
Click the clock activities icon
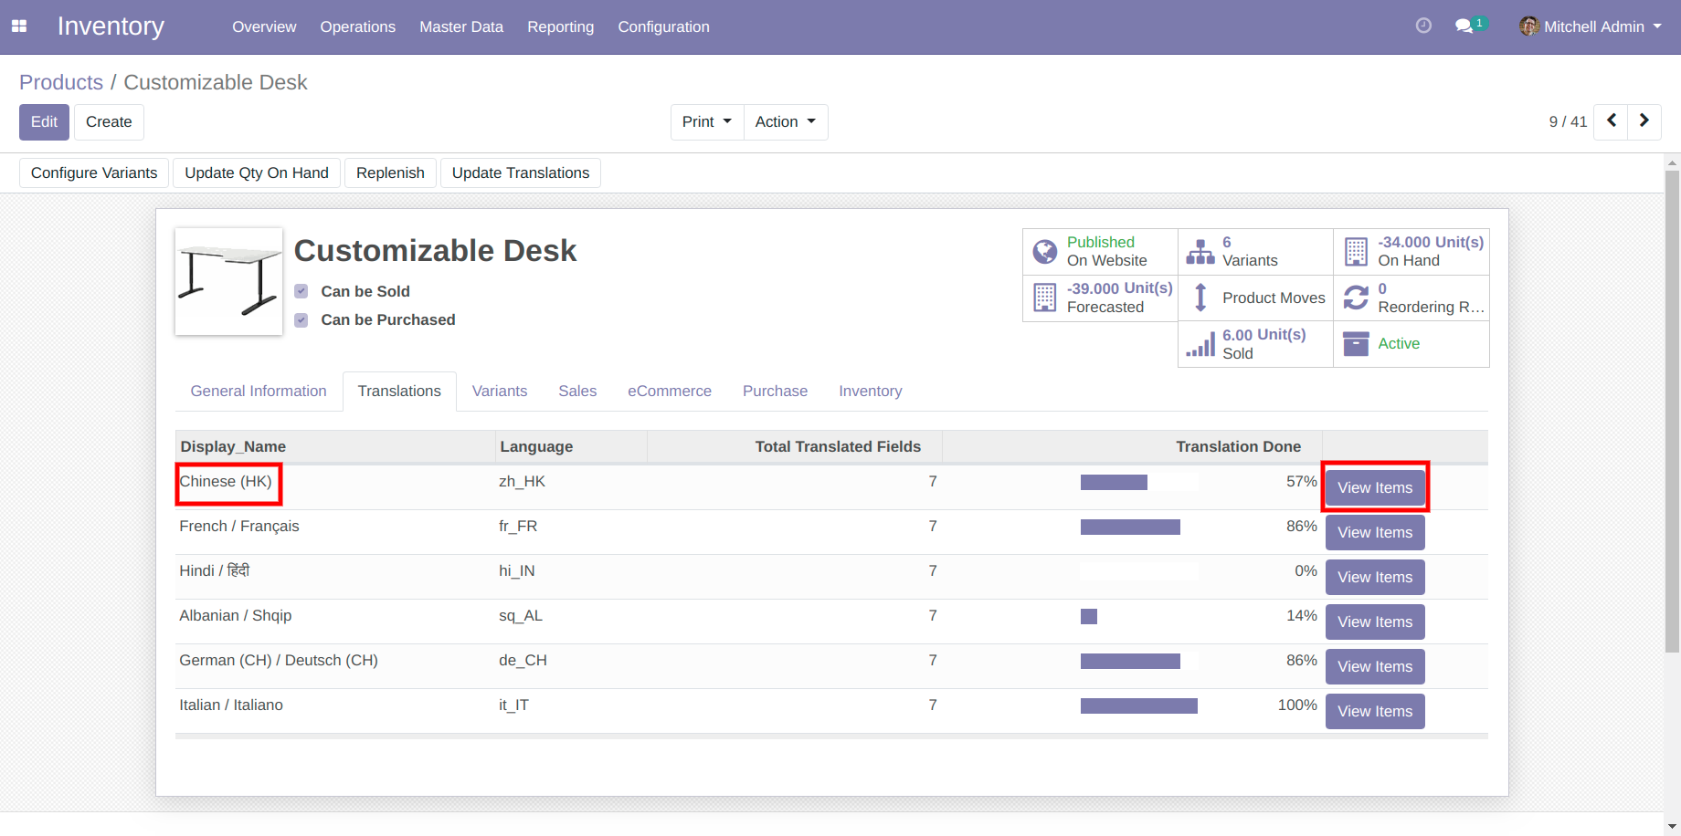(1423, 26)
